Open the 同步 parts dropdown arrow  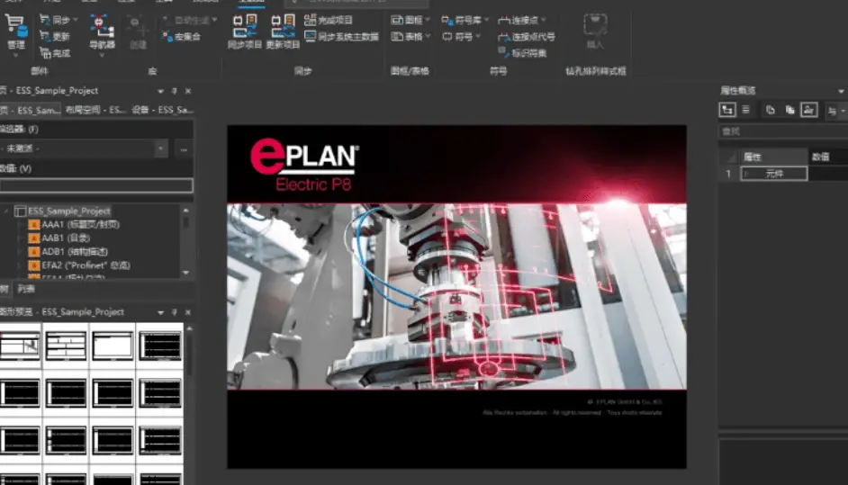[75, 20]
